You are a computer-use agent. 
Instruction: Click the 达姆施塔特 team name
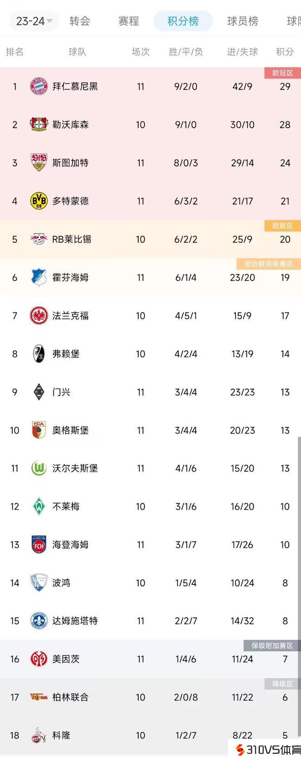75,621
